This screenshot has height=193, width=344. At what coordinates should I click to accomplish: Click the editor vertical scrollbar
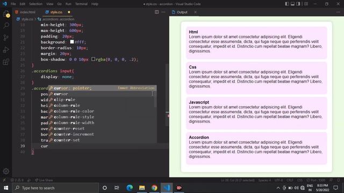coord(167,95)
